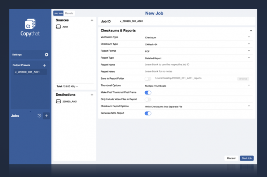Select the Job Info tab
The image size is (267, 177).
coord(58,13)
